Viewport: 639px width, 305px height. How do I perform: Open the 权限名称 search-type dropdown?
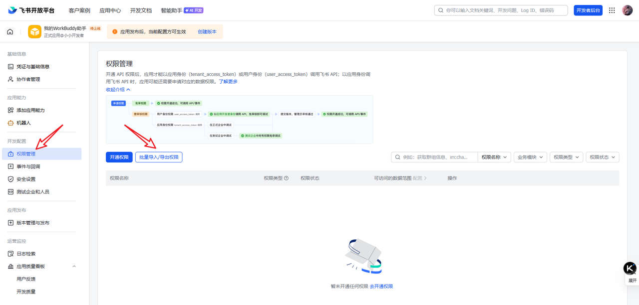pos(494,157)
